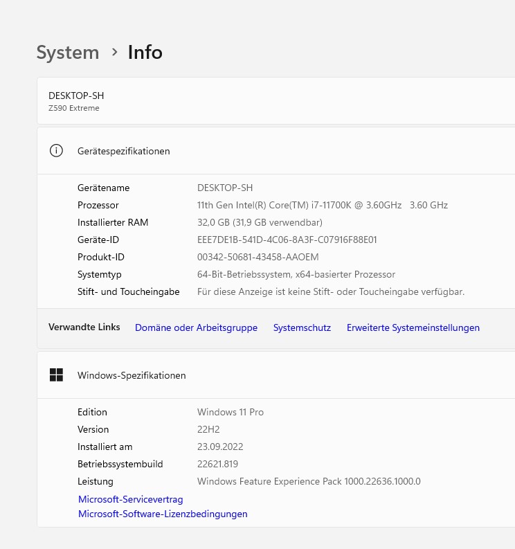Screen dimensions: 515x549
Task: Click the Info breadcrumb title
Action: (x=145, y=53)
